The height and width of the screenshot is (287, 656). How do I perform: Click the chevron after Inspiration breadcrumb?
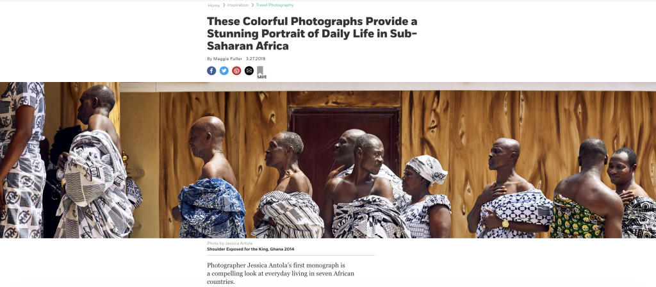[252, 5]
